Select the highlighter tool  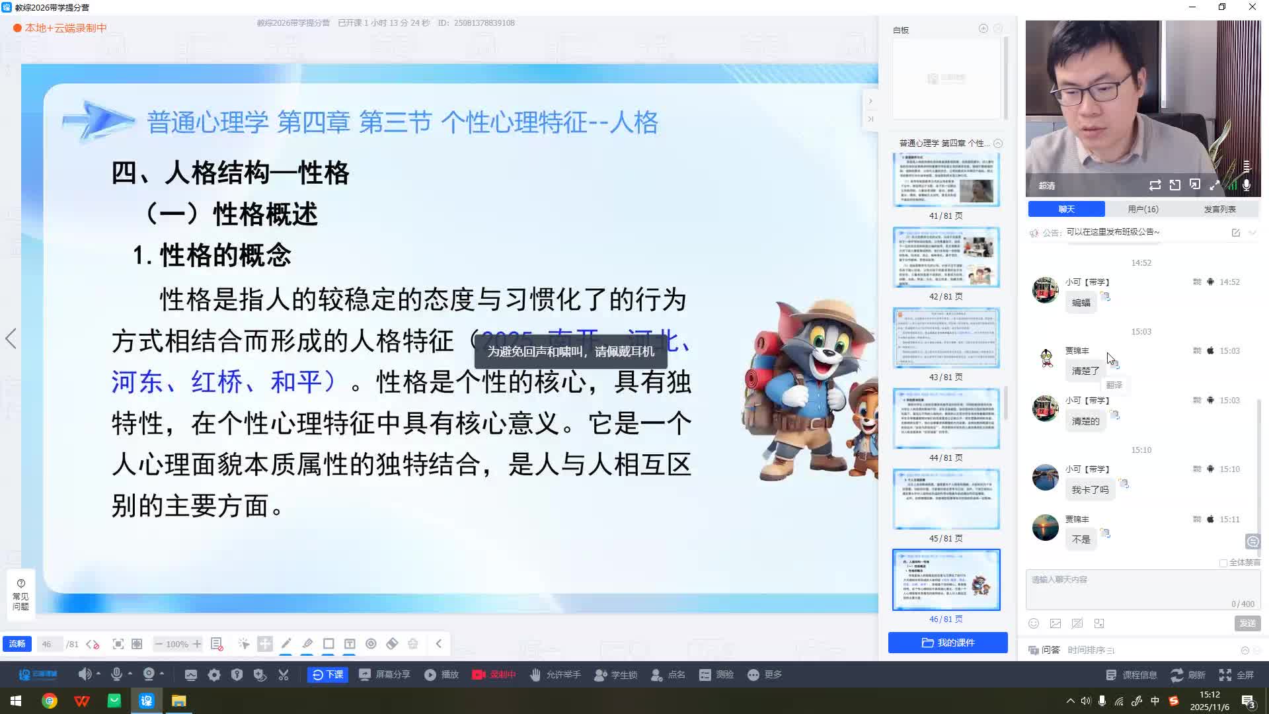point(307,643)
